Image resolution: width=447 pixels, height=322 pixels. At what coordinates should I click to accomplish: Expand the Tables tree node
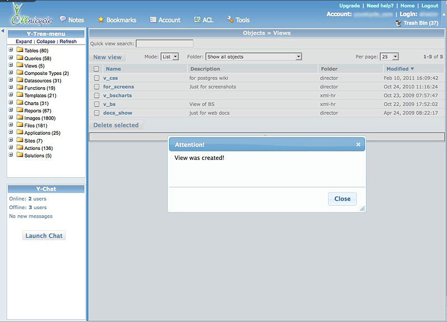tap(11, 51)
